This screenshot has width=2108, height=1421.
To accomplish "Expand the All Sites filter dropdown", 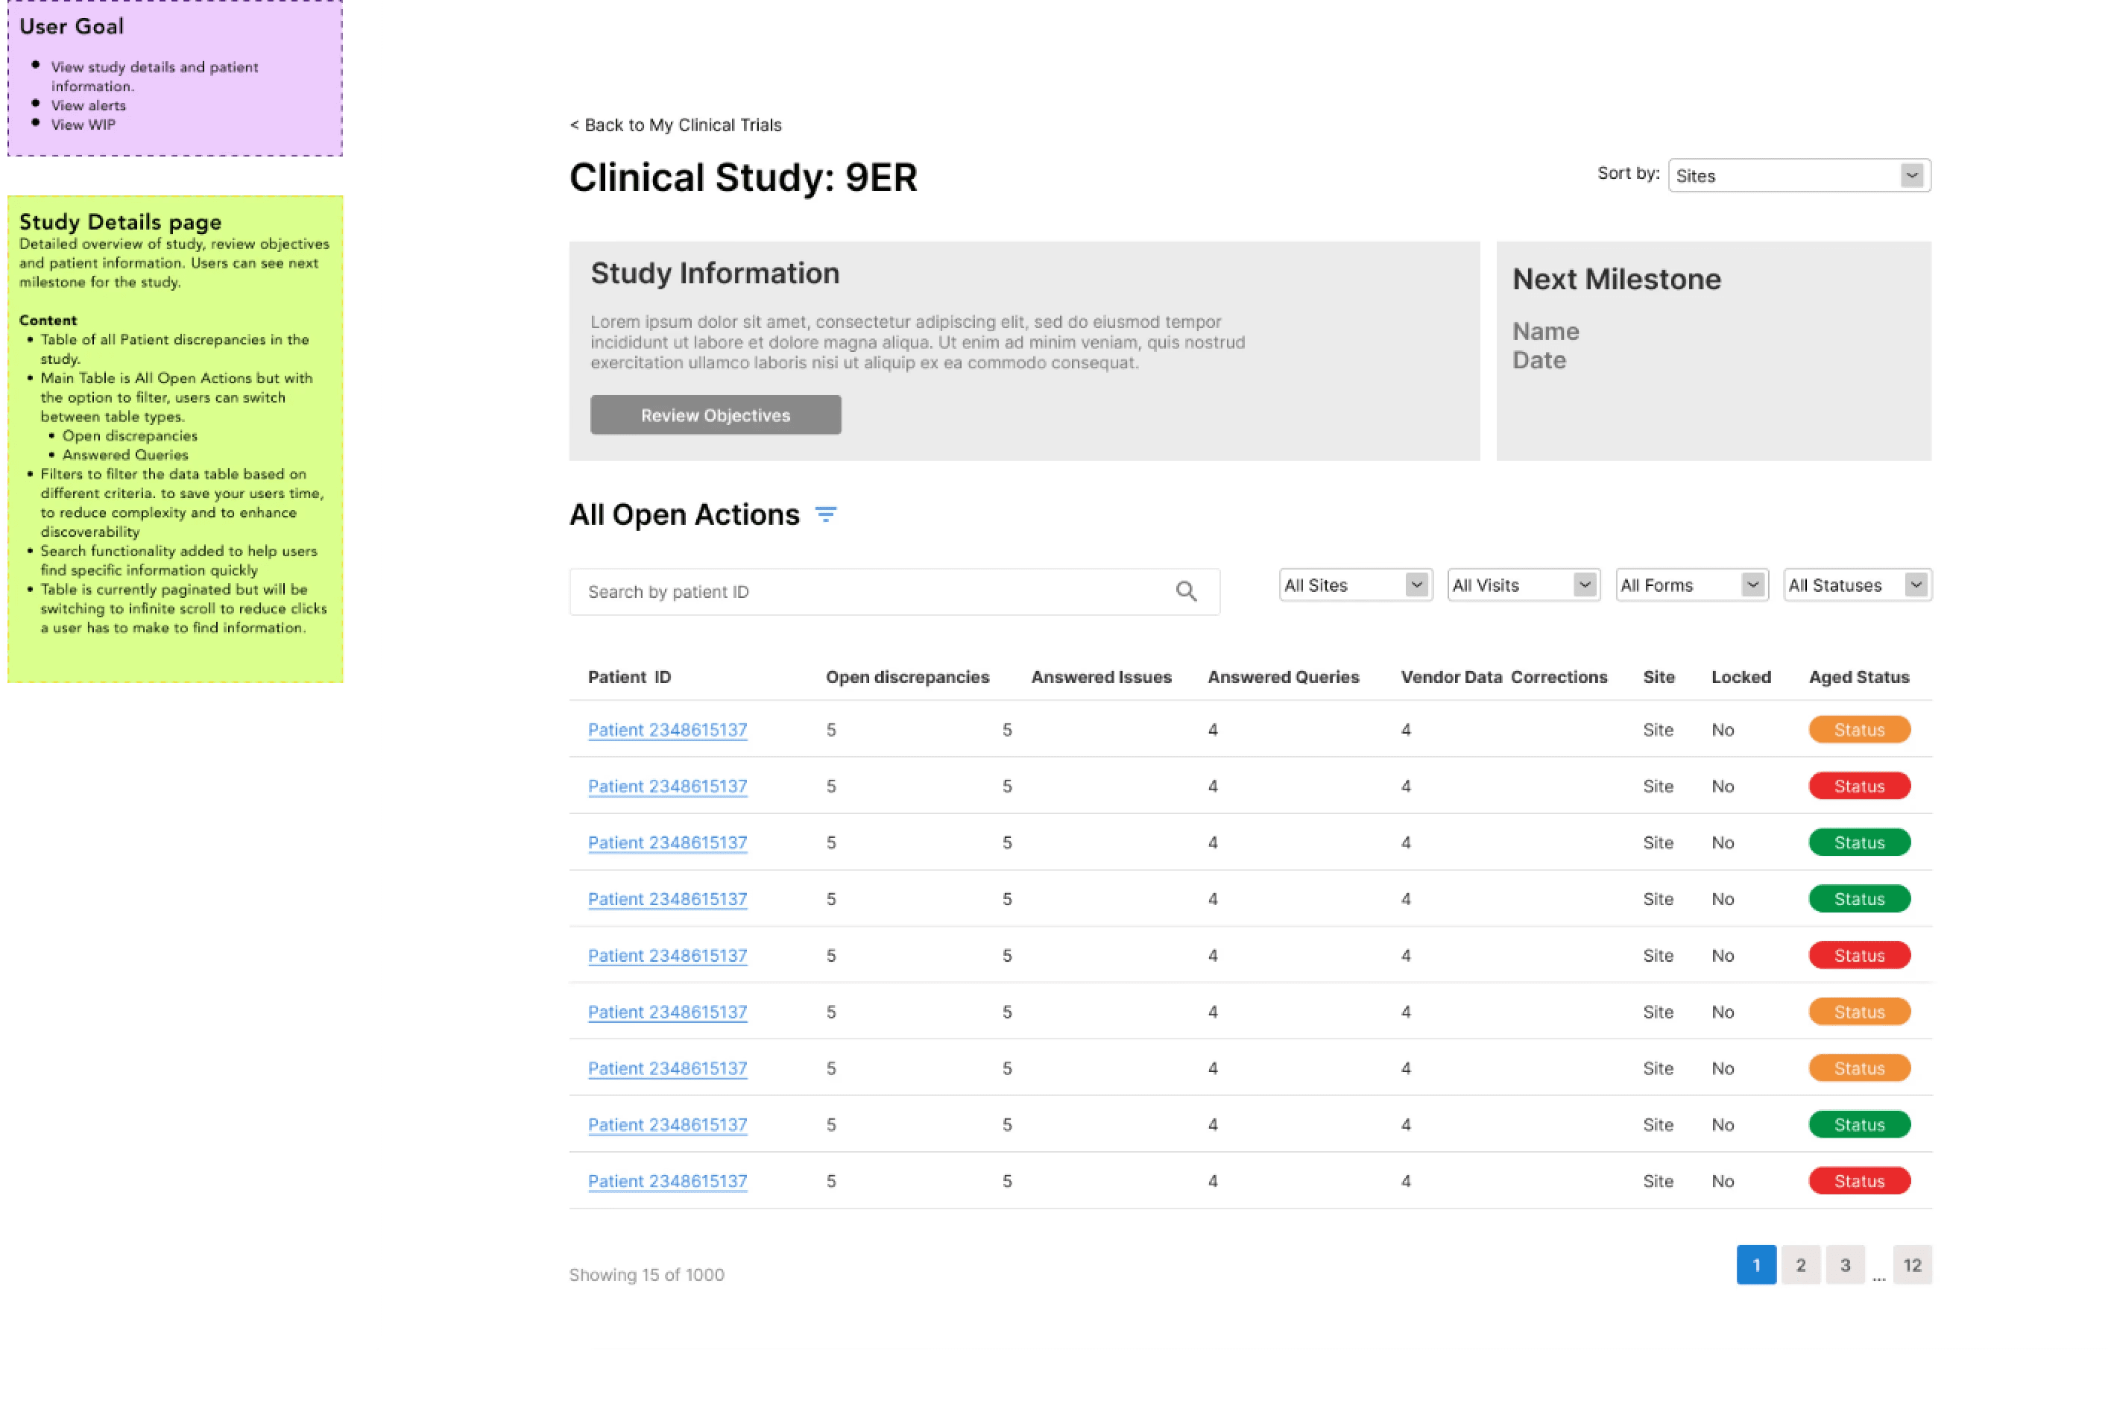I will click(1355, 585).
